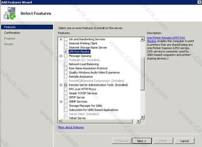Check Subsystem for UNIX-based Applications box
Viewport: 202px width, 147px height.
pos(66,110)
